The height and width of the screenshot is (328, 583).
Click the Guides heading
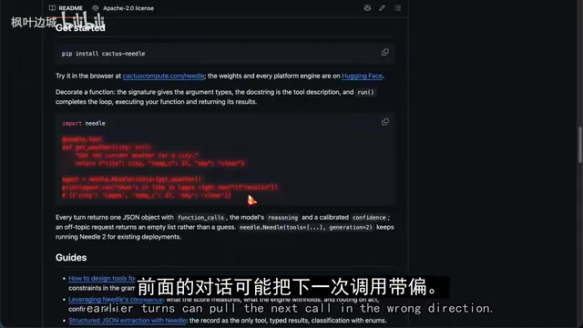tap(71, 258)
